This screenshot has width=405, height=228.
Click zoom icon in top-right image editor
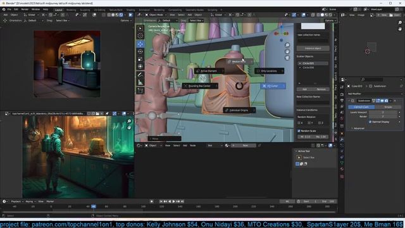[x=400, y=23]
